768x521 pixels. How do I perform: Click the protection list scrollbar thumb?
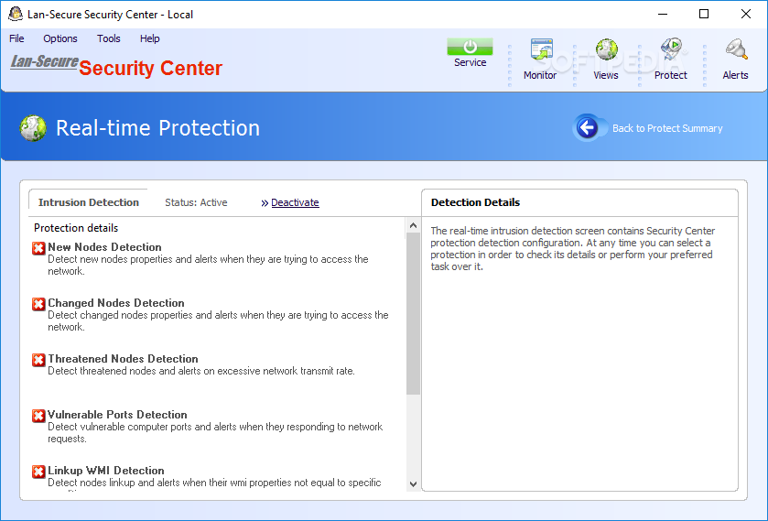tap(413, 314)
